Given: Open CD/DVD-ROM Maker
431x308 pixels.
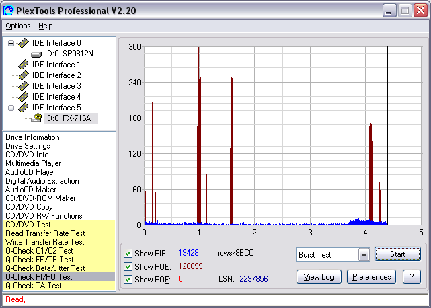Looking at the screenshot, I should 40,198.
